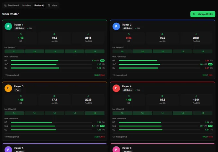Viewport: 218px width, 152px height.
Task: Click Player 3's OL performance bar
Action: [x=51, y=130]
